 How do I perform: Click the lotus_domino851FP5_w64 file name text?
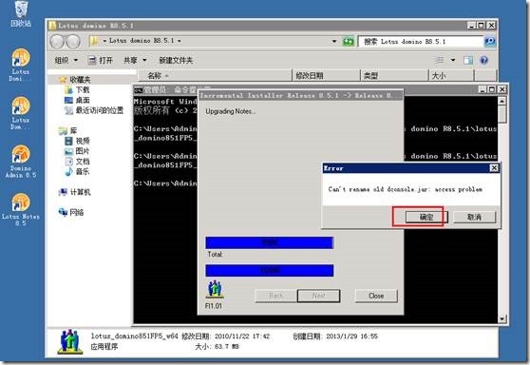coord(134,336)
